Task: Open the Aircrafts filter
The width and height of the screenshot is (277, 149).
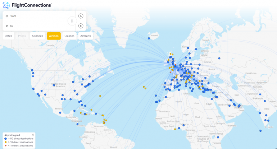Action: click(86, 36)
